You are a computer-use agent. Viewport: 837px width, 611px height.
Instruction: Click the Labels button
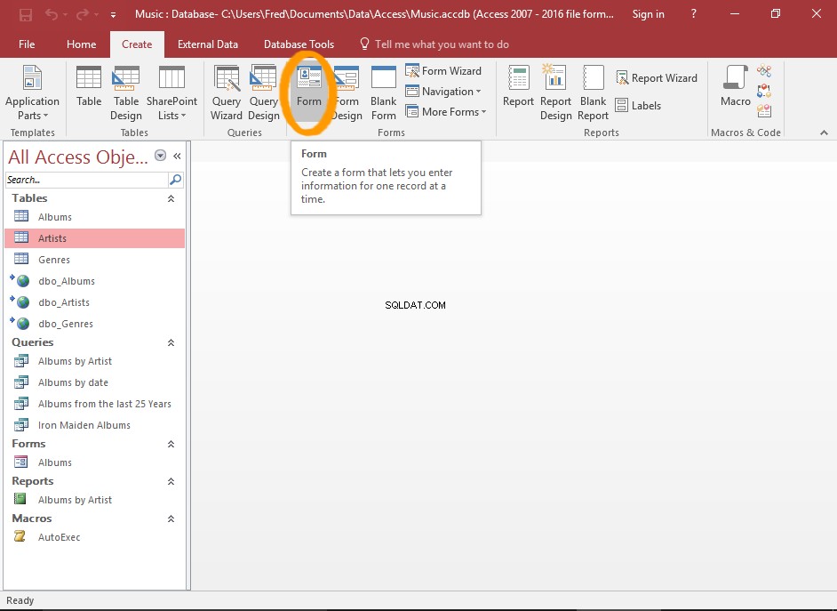pyautogui.click(x=639, y=105)
